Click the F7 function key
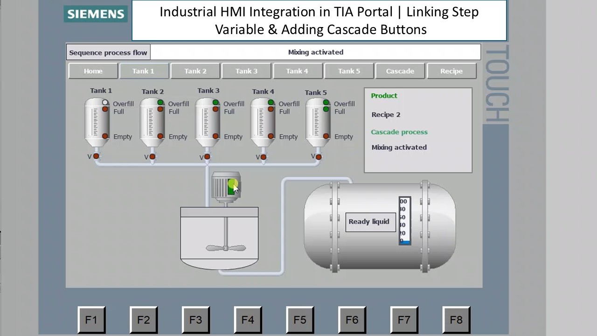This screenshot has height=336, width=597. (x=404, y=320)
